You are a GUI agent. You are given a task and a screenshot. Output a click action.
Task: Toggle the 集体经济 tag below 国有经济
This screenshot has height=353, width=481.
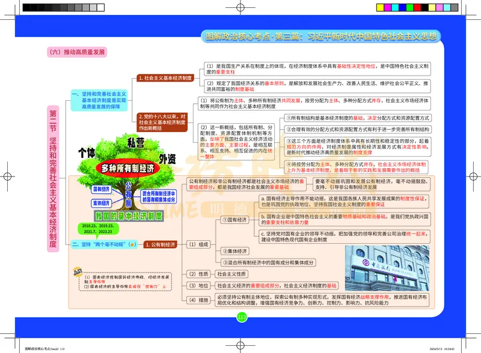(100, 202)
